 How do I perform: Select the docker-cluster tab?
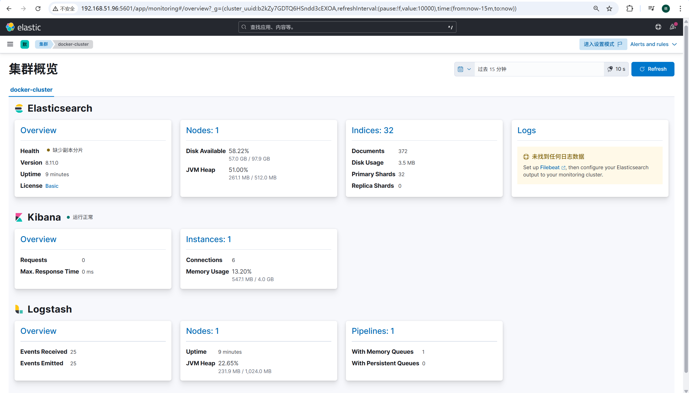tap(31, 90)
